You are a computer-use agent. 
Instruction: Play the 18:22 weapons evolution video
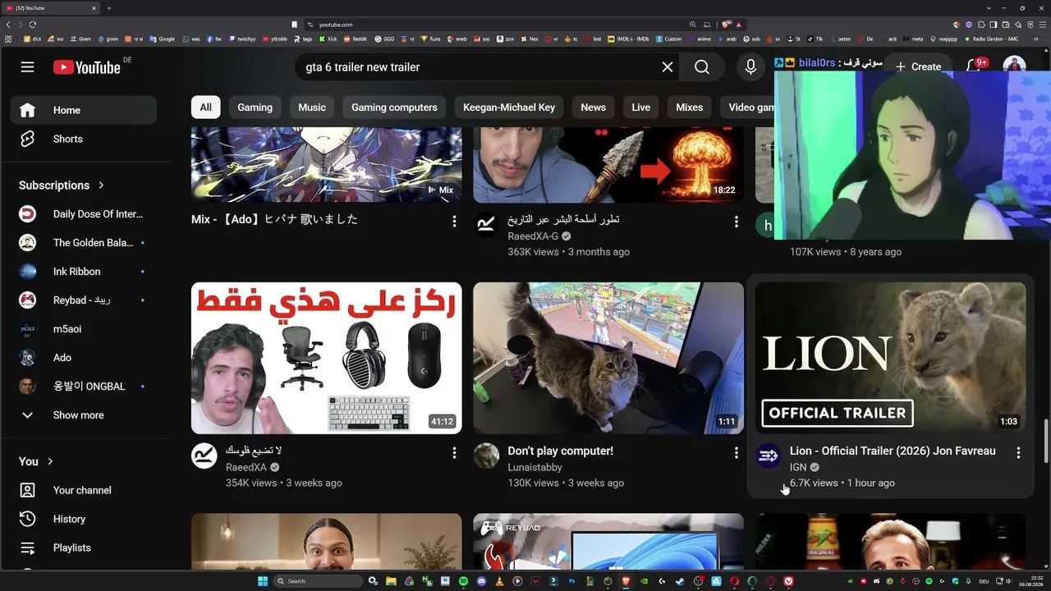click(x=608, y=165)
